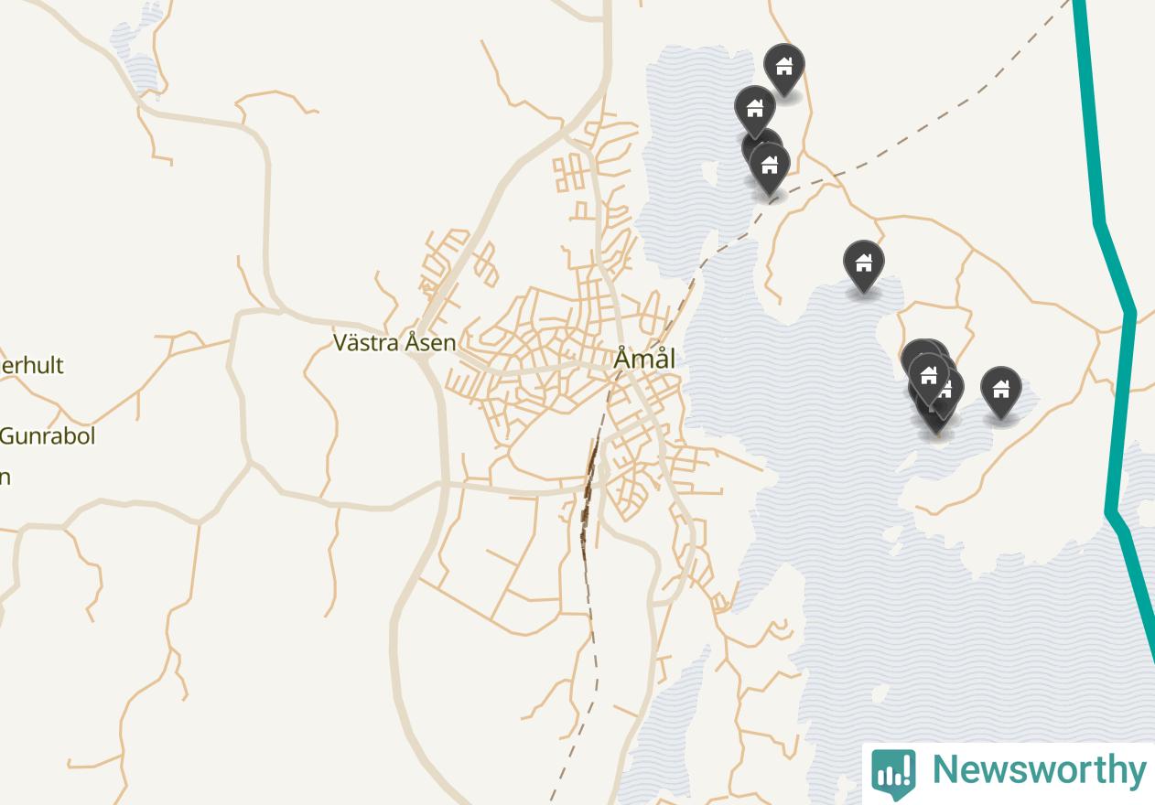1155x805 pixels.
Task: Select the second house marker from the top
Action: tap(755, 110)
